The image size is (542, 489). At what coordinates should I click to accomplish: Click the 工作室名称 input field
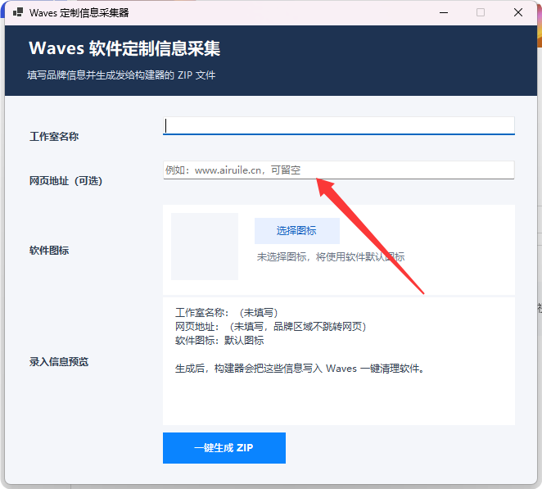pyautogui.click(x=339, y=126)
